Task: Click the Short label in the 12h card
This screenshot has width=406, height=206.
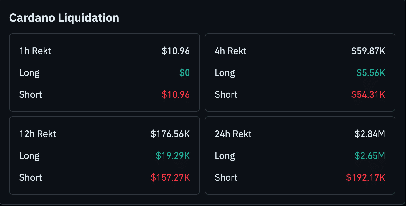Action: [31, 177]
